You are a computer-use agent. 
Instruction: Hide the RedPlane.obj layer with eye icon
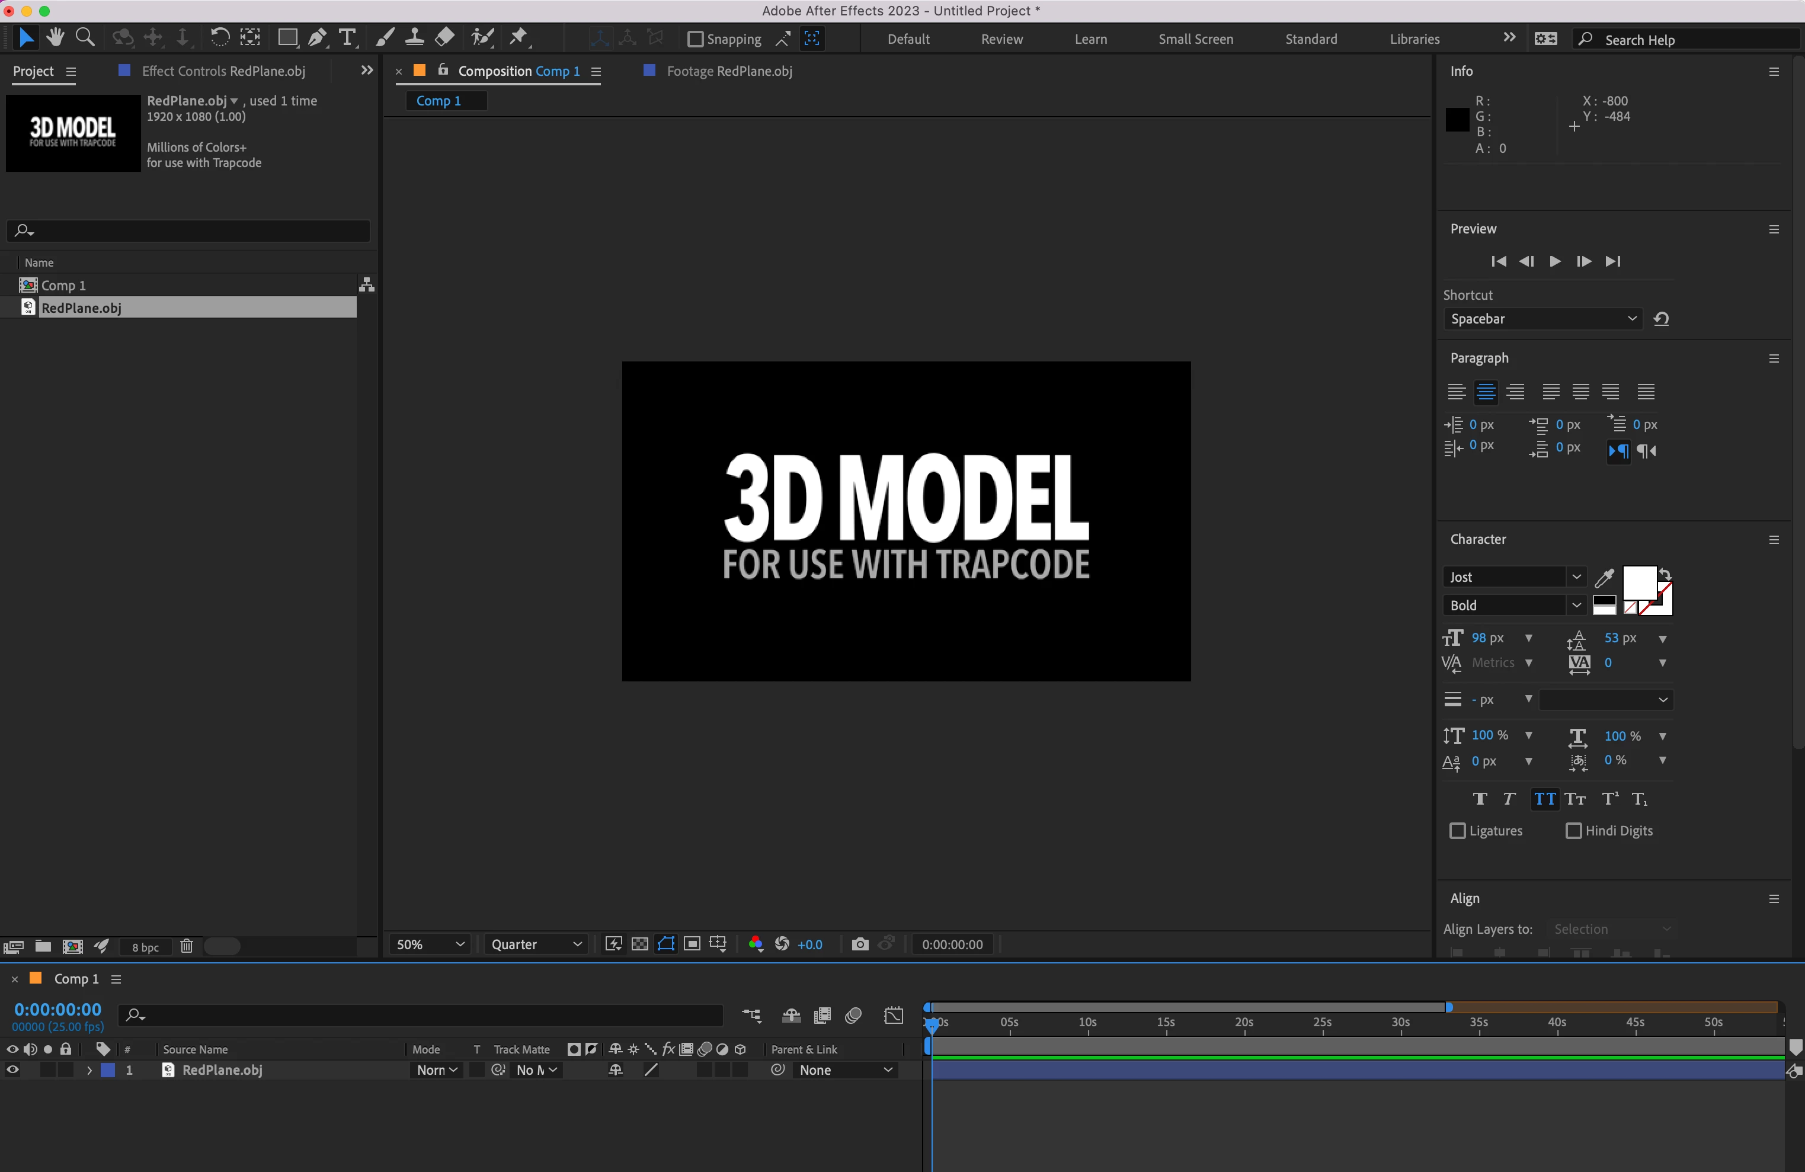pos(13,1069)
